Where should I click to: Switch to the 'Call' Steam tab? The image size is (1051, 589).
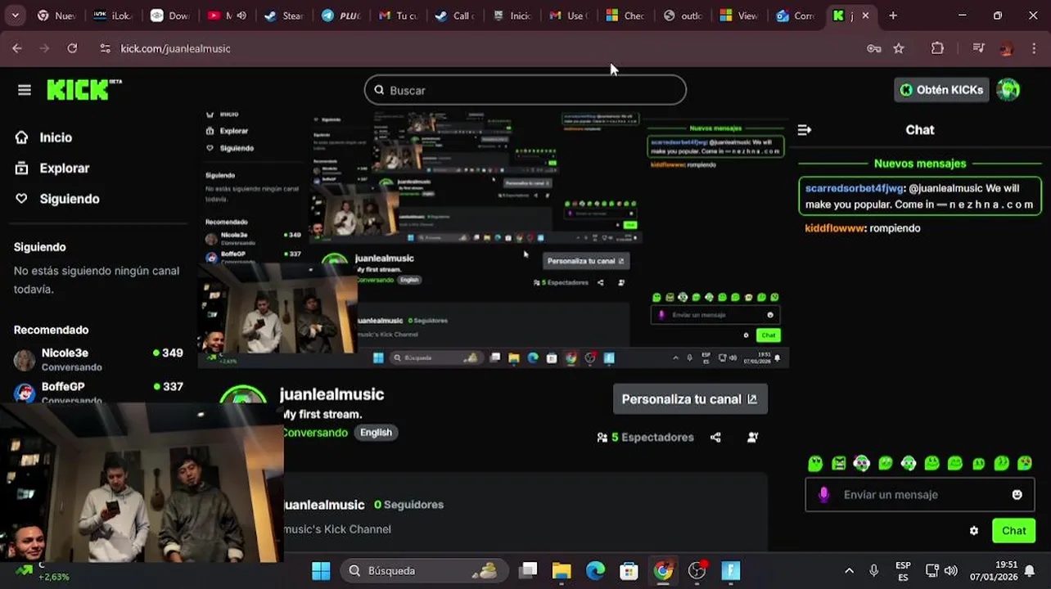point(454,16)
